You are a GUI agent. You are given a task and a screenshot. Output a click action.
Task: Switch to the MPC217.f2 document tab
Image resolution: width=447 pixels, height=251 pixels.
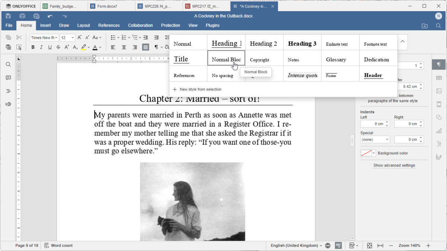(x=203, y=6)
